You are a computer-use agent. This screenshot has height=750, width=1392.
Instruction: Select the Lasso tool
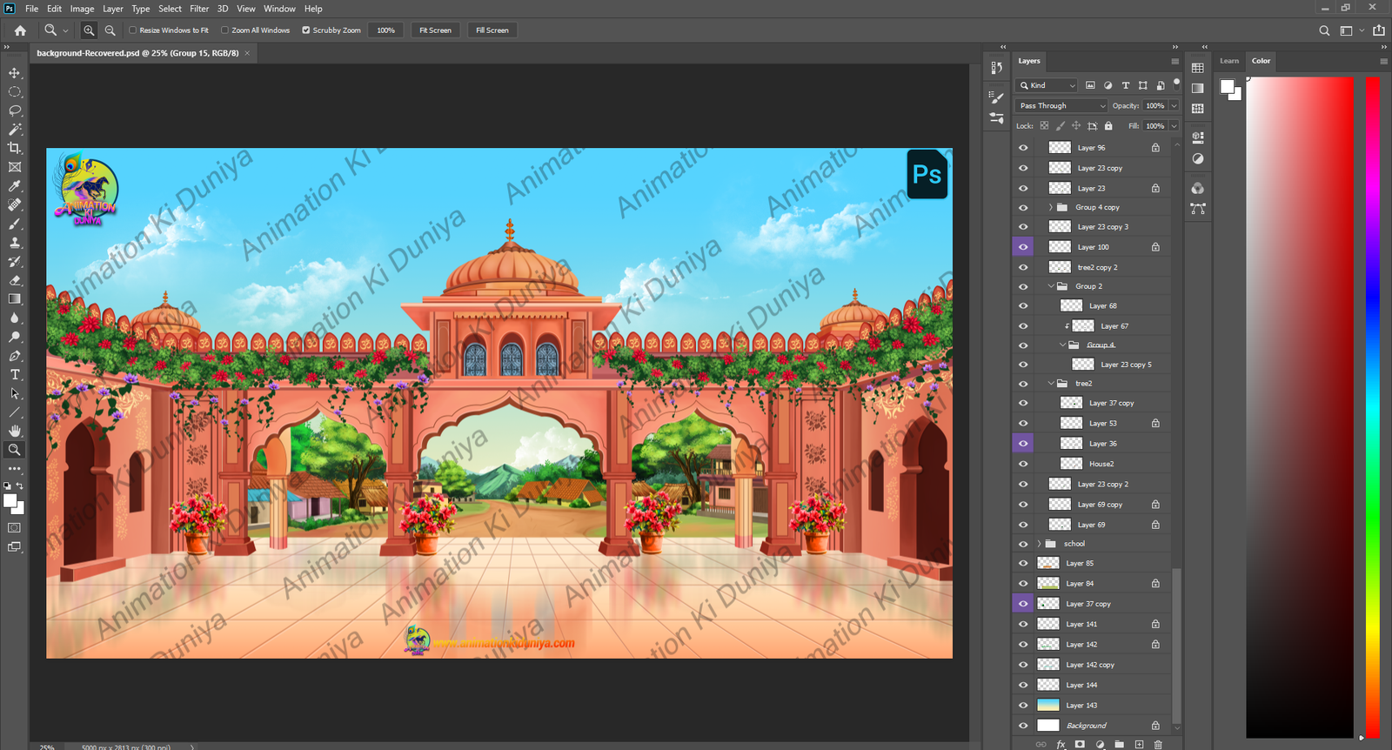pos(15,110)
